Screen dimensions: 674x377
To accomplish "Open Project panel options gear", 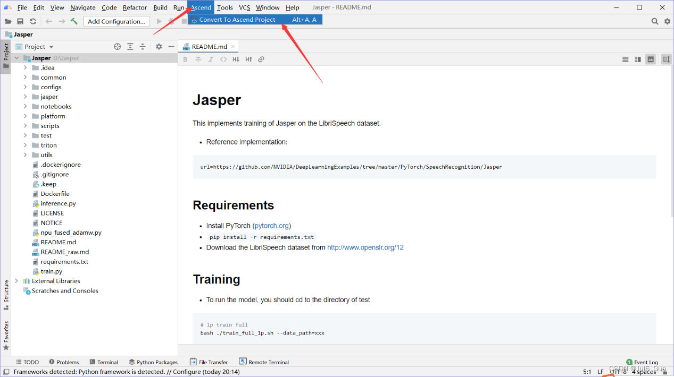I will (x=159, y=47).
